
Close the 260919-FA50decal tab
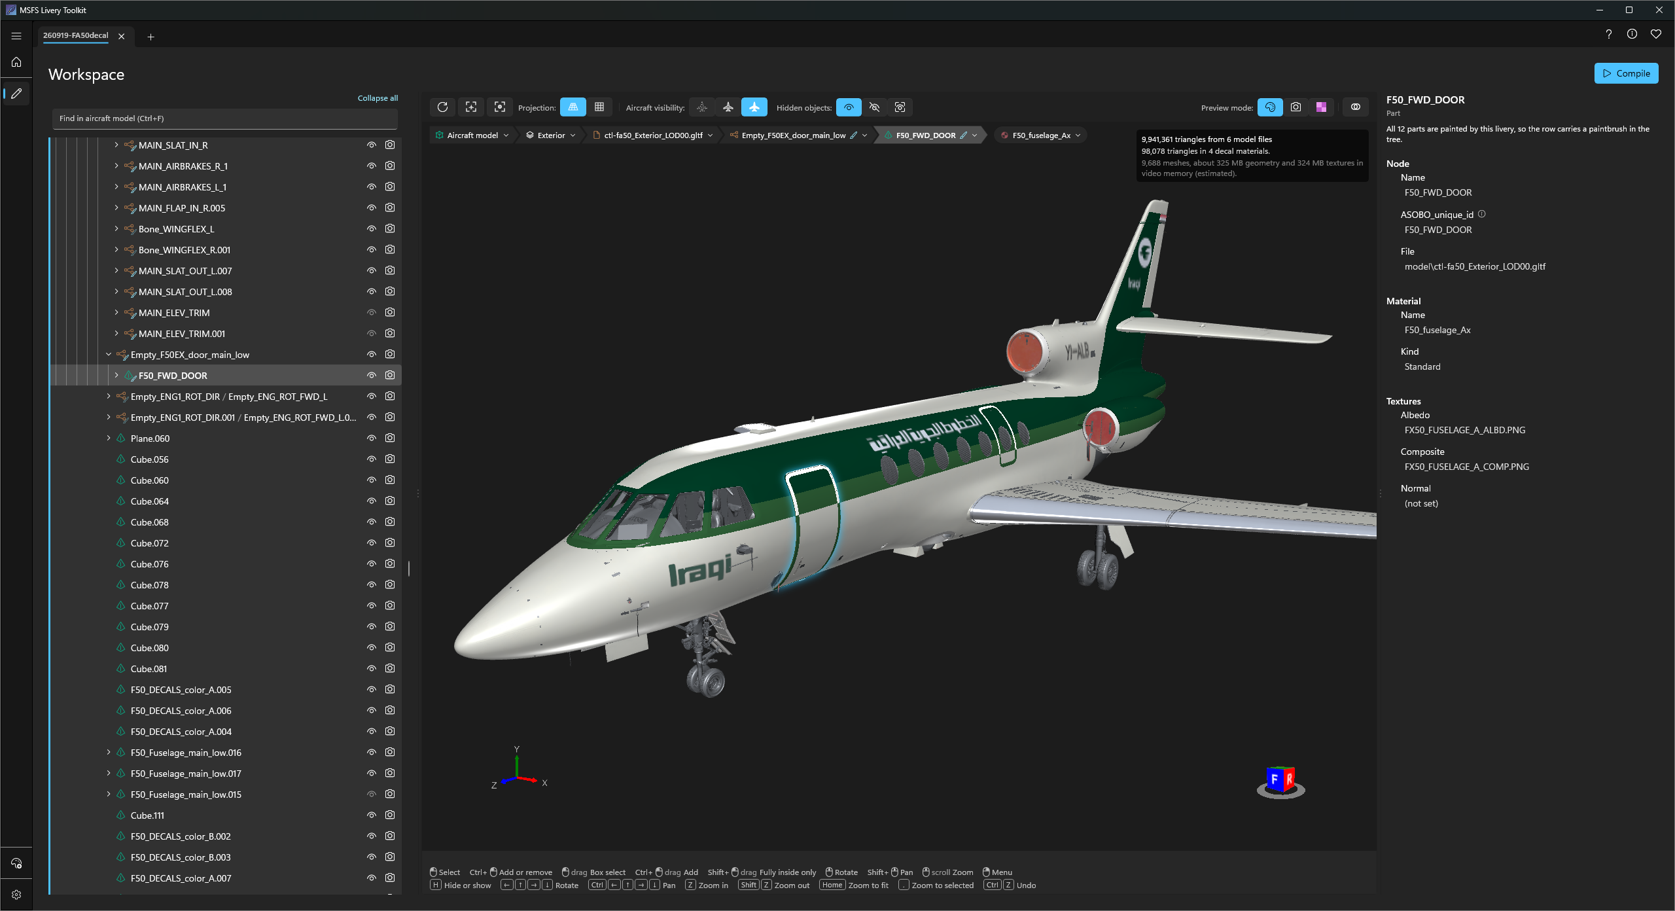[x=122, y=37]
